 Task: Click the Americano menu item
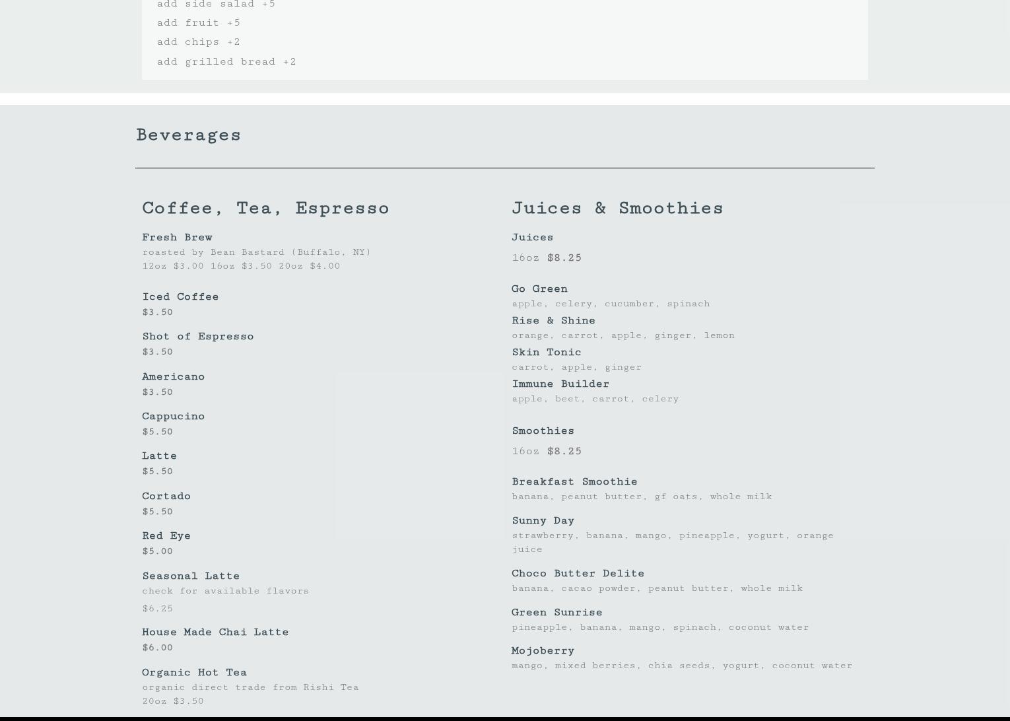[173, 377]
